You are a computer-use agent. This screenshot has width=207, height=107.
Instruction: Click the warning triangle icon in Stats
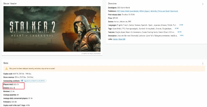[x=7, y=68]
